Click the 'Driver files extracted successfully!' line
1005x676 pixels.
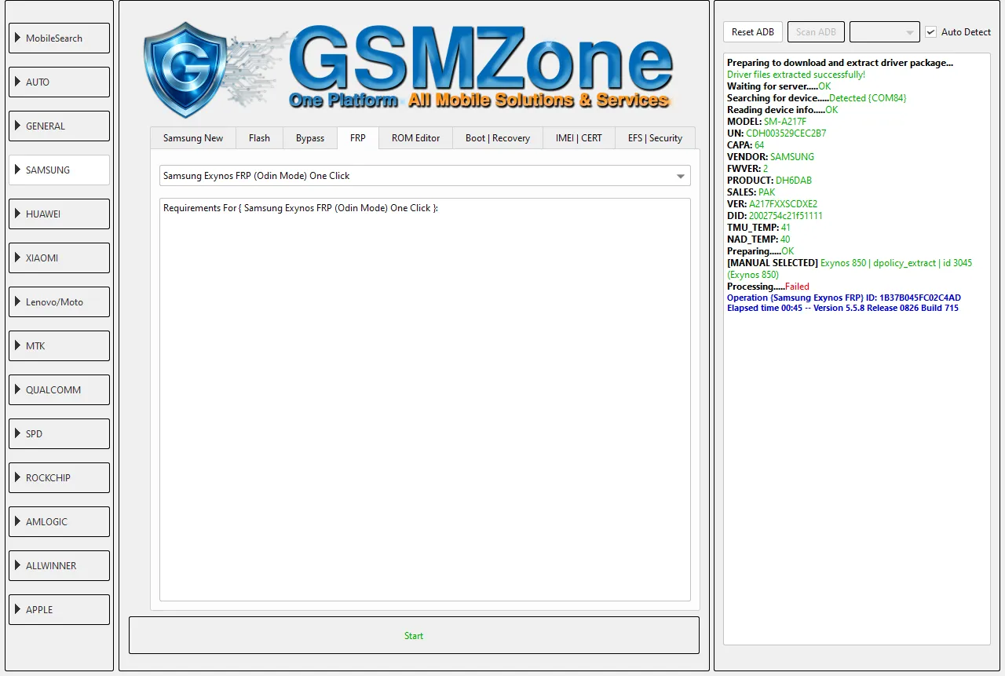(x=796, y=75)
